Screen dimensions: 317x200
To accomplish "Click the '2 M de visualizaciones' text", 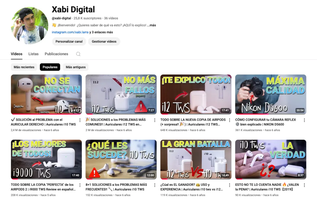I will (100, 130).
